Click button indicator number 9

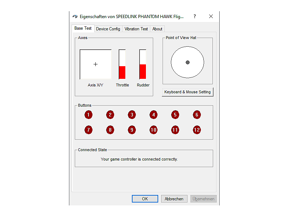coord(132,130)
